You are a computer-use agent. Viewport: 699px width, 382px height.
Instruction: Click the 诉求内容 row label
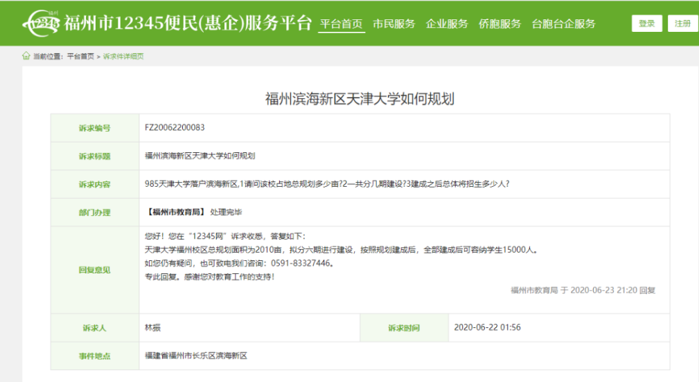[94, 184]
